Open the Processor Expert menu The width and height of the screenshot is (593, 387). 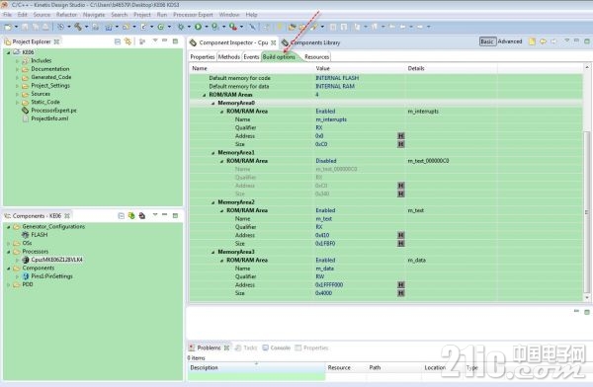pos(193,15)
